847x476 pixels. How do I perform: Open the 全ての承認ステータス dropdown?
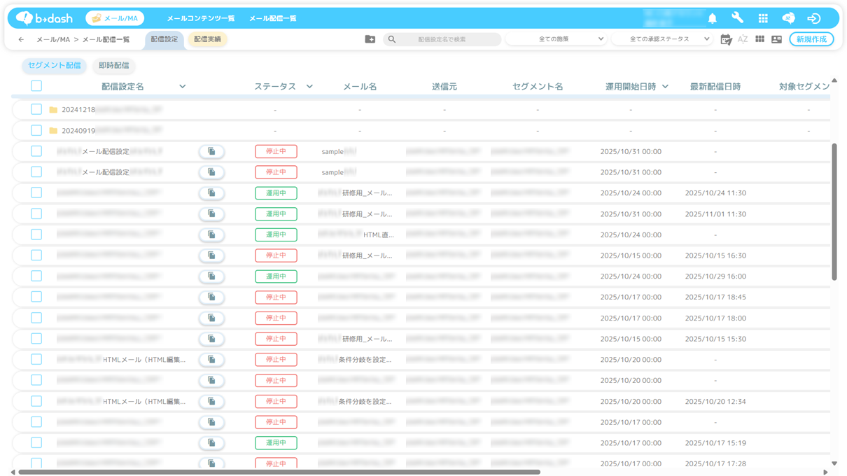point(662,39)
